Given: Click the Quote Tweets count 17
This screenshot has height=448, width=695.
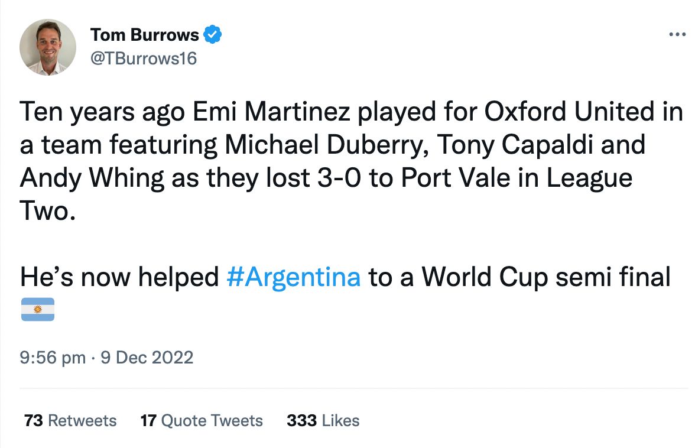Looking at the screenshot, I should click(x=148, y=421).
